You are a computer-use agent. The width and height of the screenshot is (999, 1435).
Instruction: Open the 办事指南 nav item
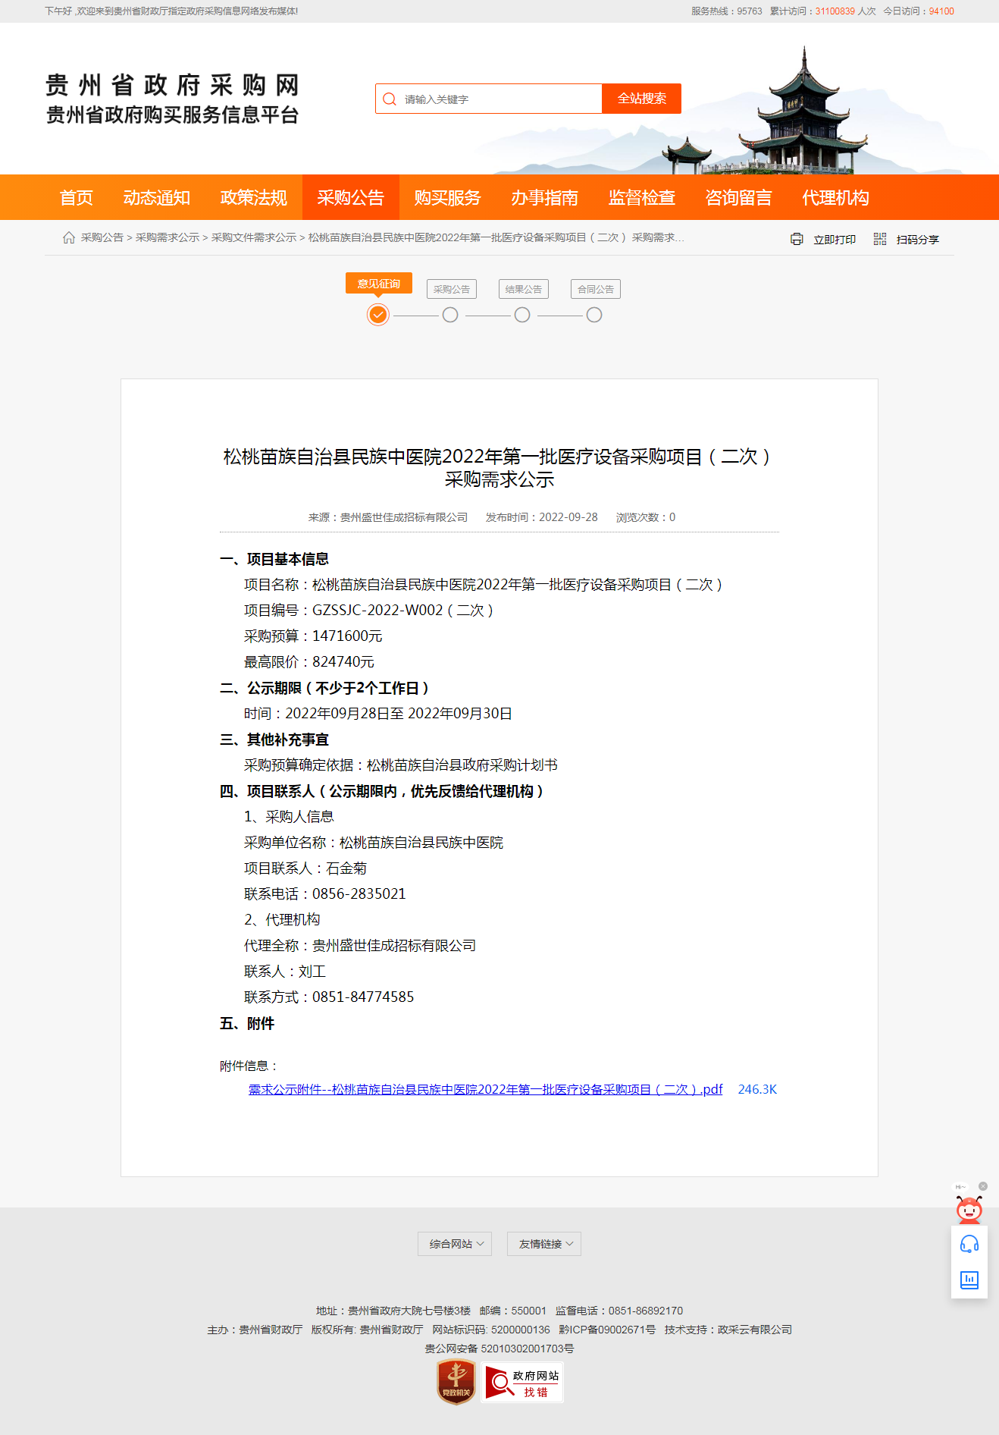click(x=545, y=197)
